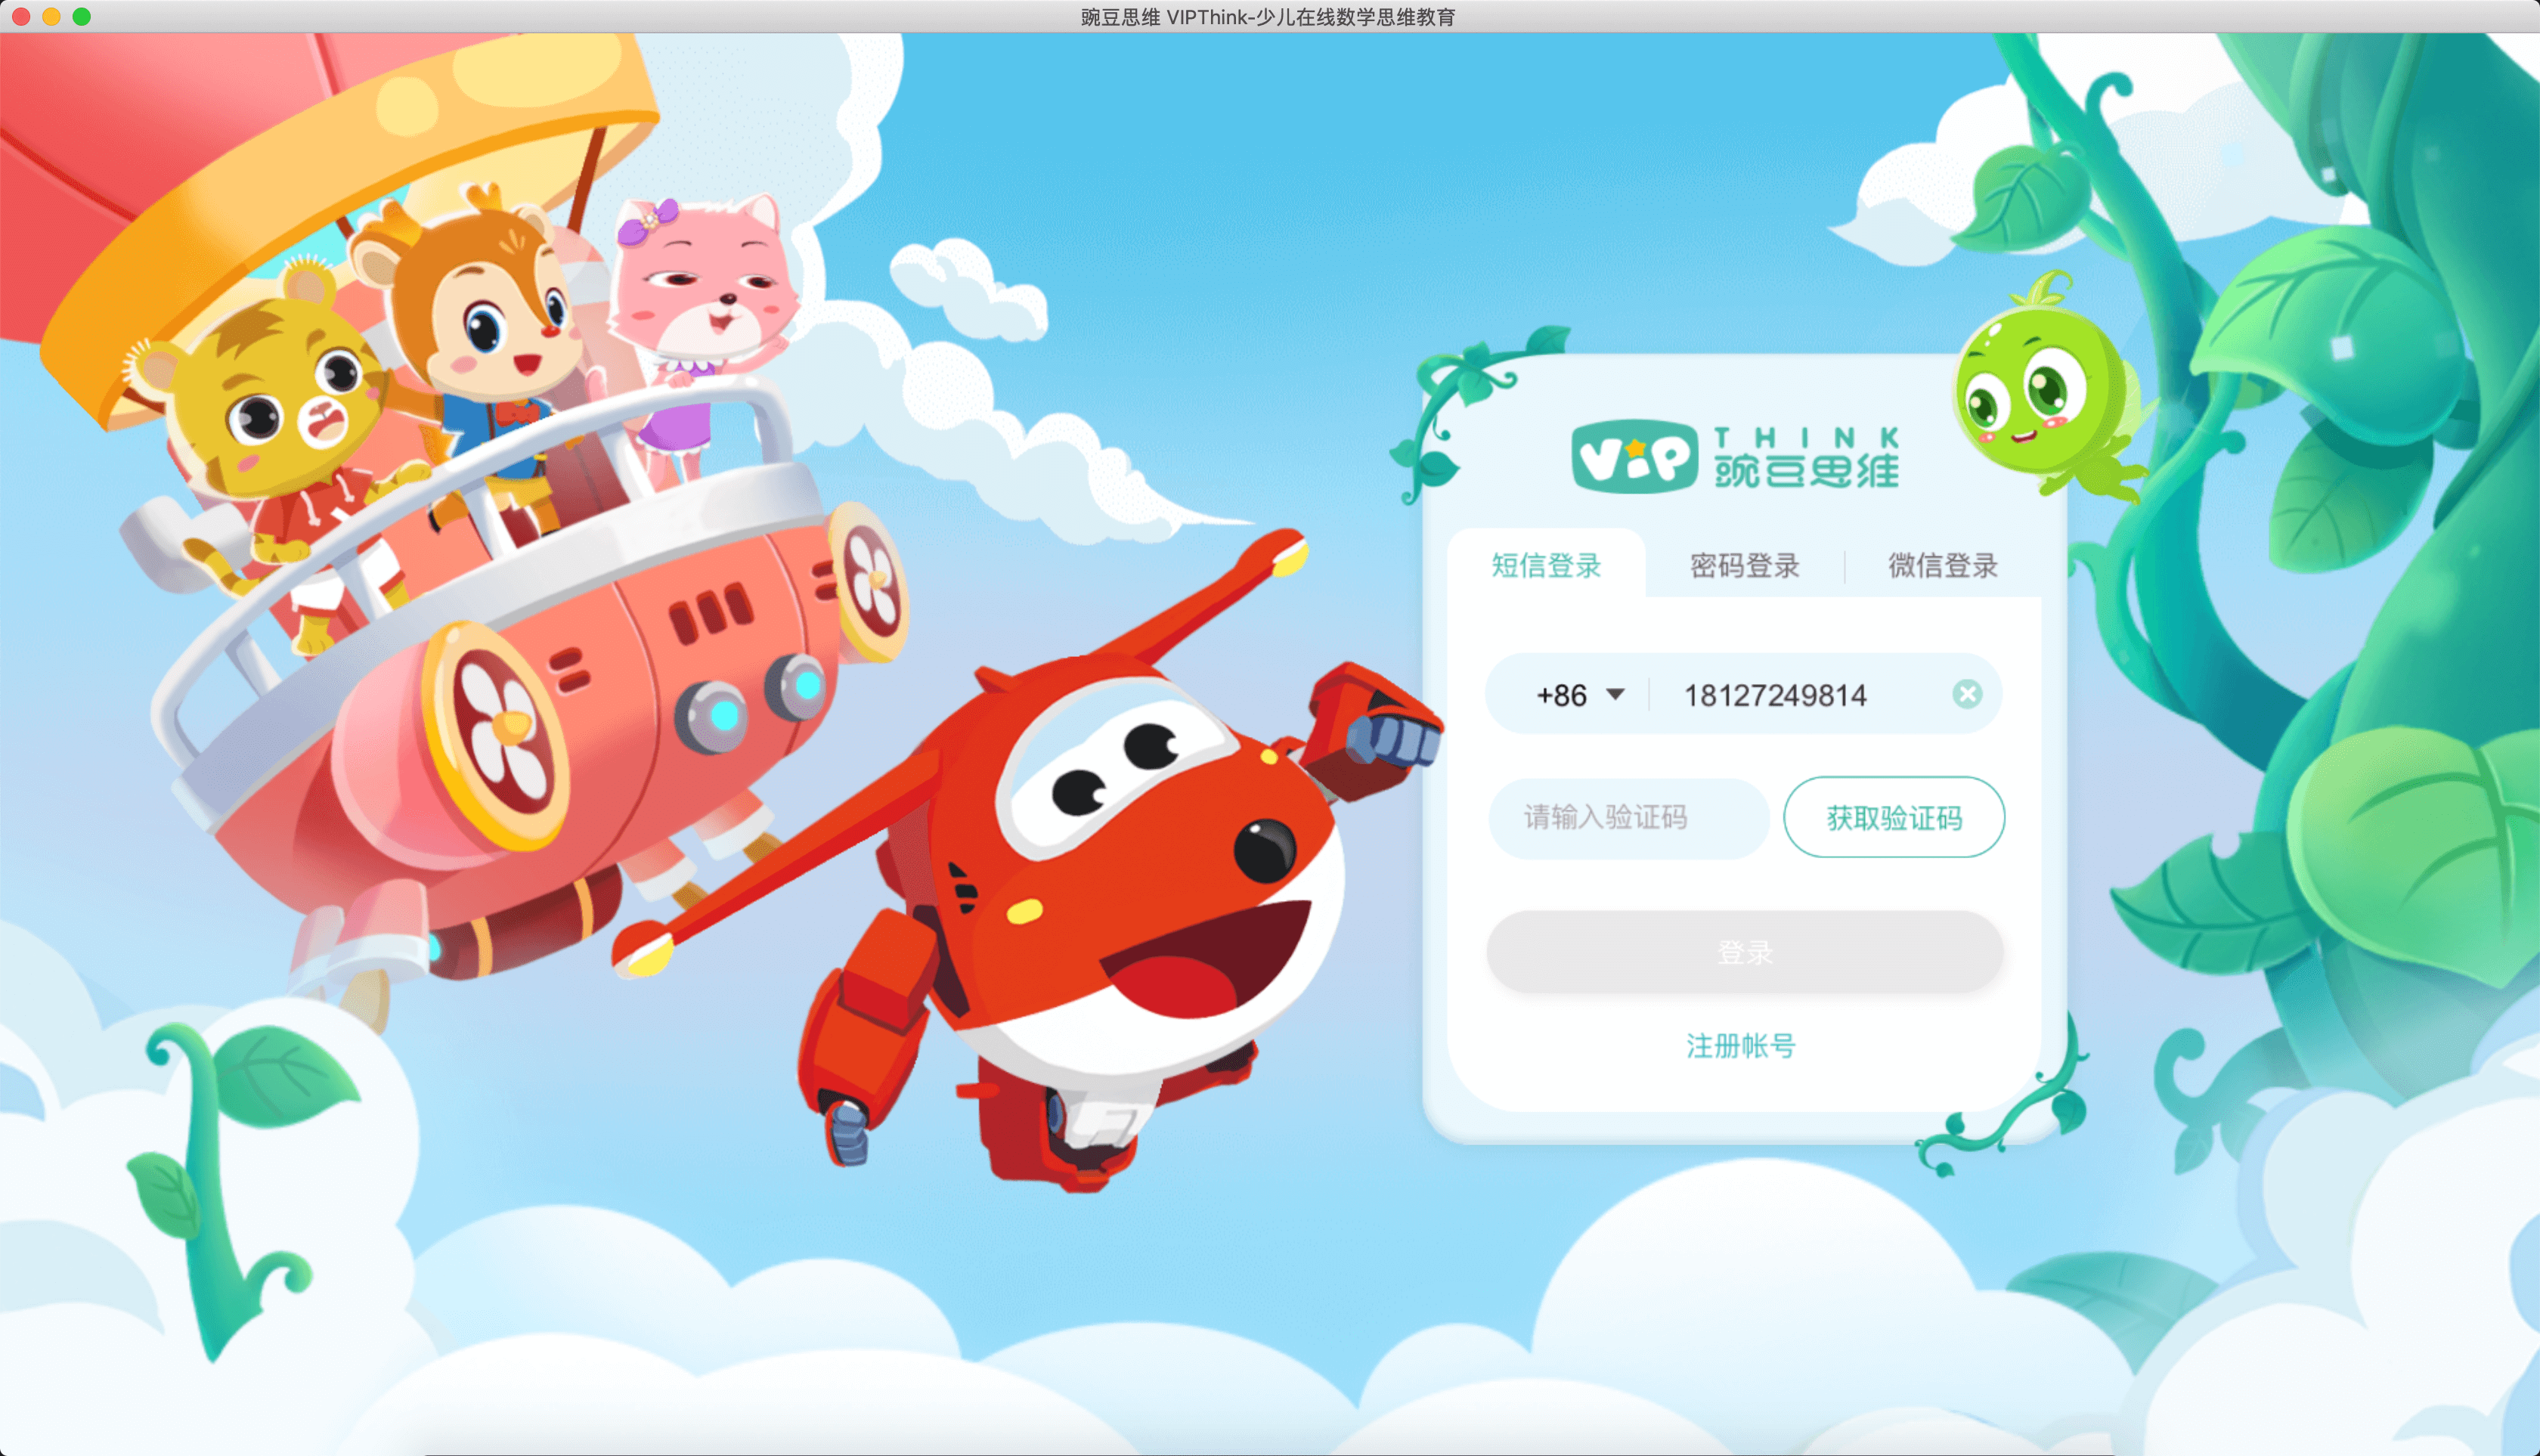Maximize the window with the green button
This screenshot has height=1456, width=2540.
coord(82,16)
